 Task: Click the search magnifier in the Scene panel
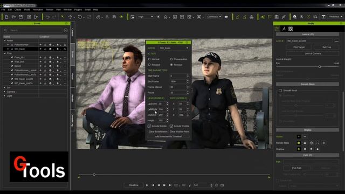(6, 30)
